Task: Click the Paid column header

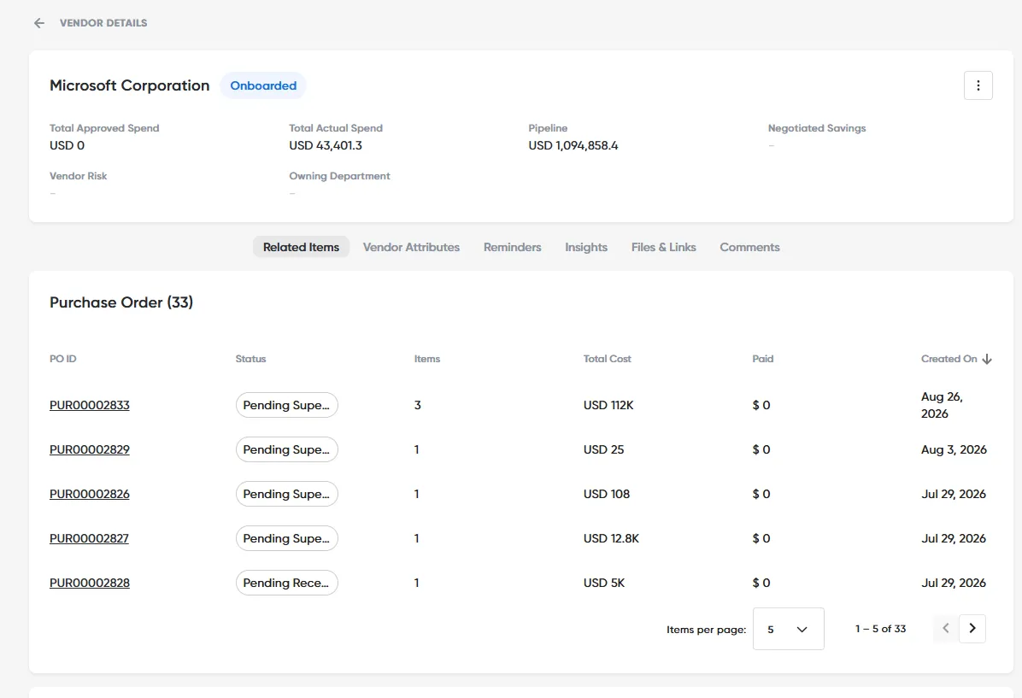Action: 762,359
